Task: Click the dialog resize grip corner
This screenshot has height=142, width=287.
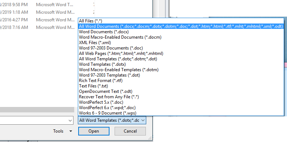Action: click(x=150, y=138)
